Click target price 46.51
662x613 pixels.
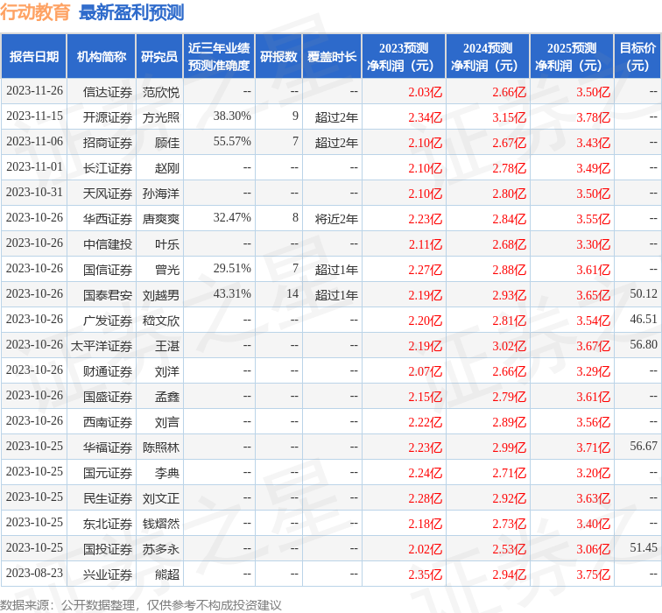pyautogui.click(x=644, y=319)
